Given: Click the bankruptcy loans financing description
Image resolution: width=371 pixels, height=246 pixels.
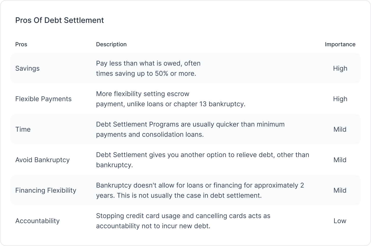Looking at the screenshot, I should pos(200,190).
